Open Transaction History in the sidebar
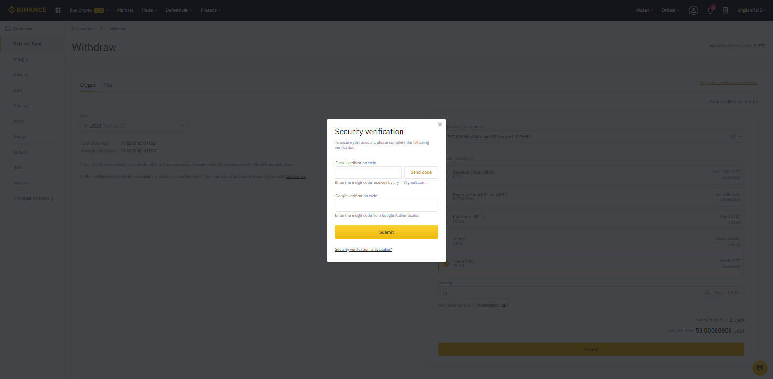This screenshot has height=379, width=773. tap(34, 198)
